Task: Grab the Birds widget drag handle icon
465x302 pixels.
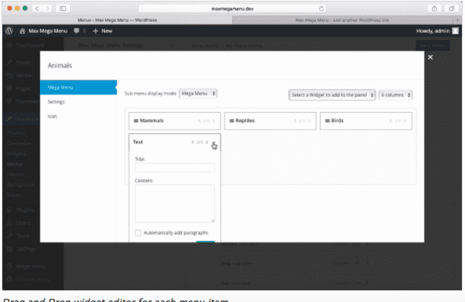Action: [328, 121]
